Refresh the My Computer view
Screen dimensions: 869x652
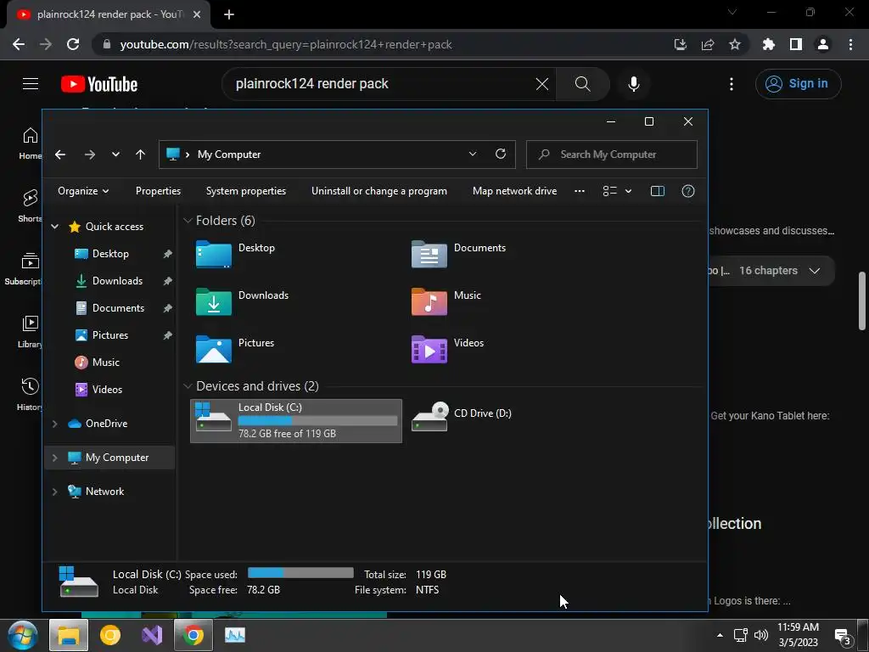pyautogui.click(x=501, y=155)
